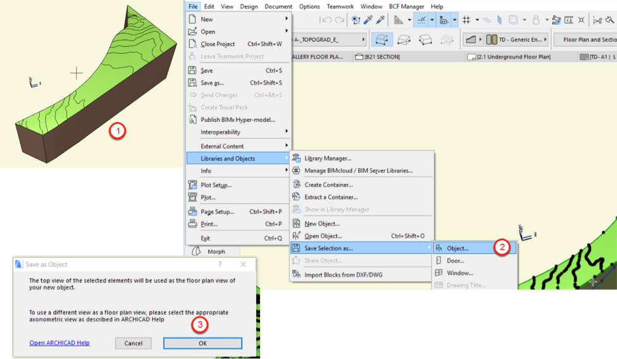The image size is (617, 359).
Task: Click the Undo arrow icon in toolbar
Action: pyautogui.click(x=326, y=20)
